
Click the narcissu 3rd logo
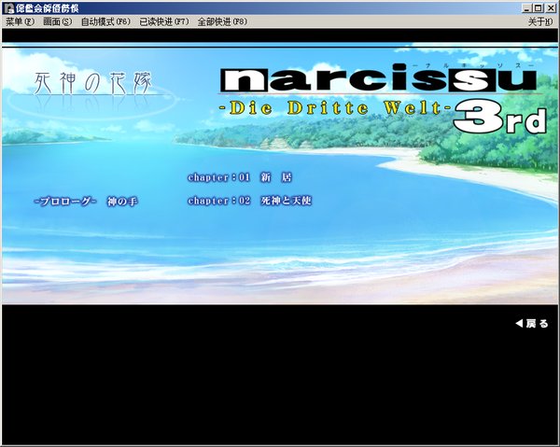click(381, 97)
